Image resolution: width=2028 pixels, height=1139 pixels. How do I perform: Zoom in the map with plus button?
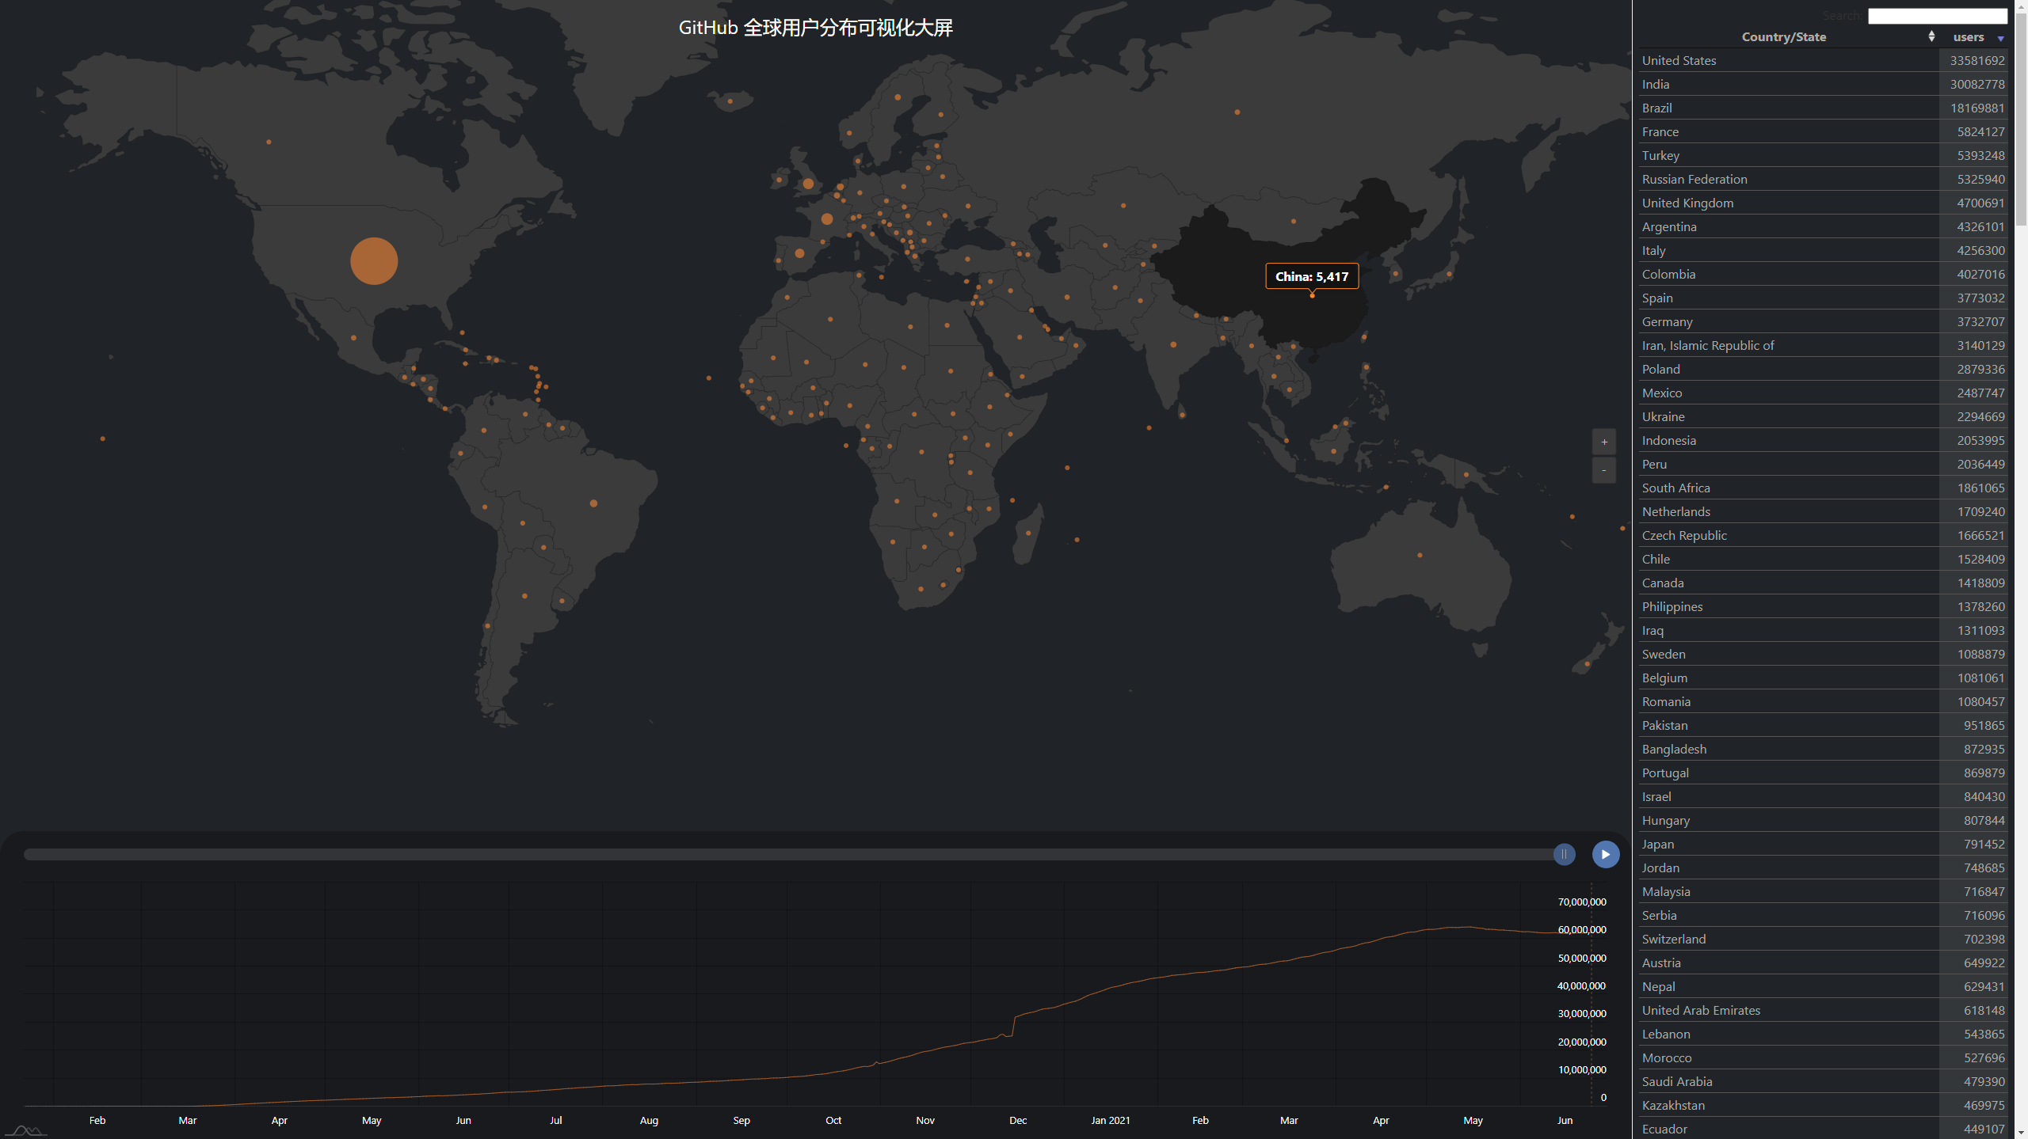1603,442
